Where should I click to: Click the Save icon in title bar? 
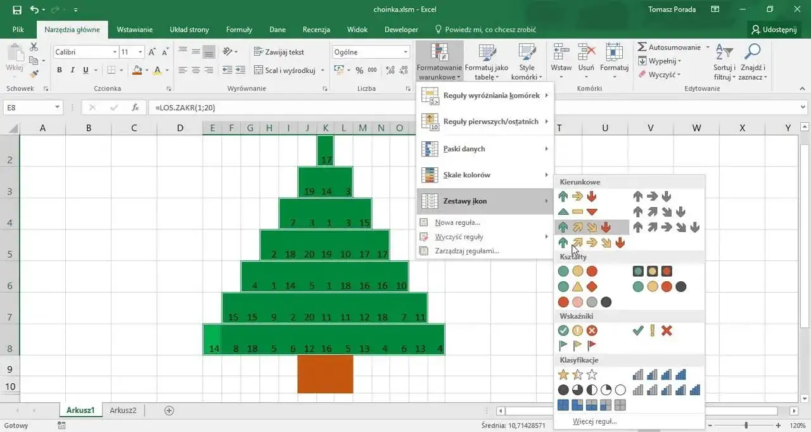pos(17,10)
